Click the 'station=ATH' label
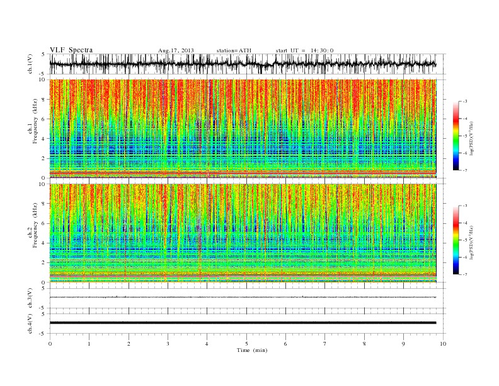 tap(234, 50)
